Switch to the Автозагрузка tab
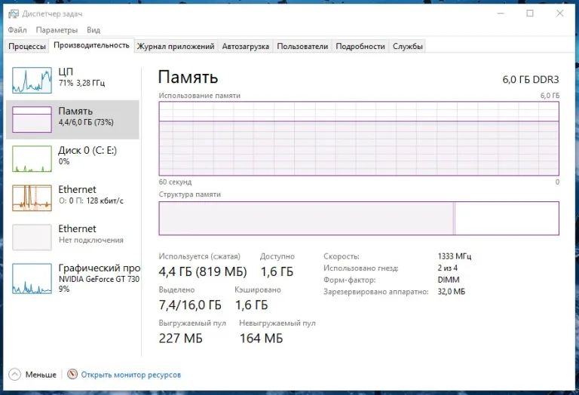 tap(246, 46)
